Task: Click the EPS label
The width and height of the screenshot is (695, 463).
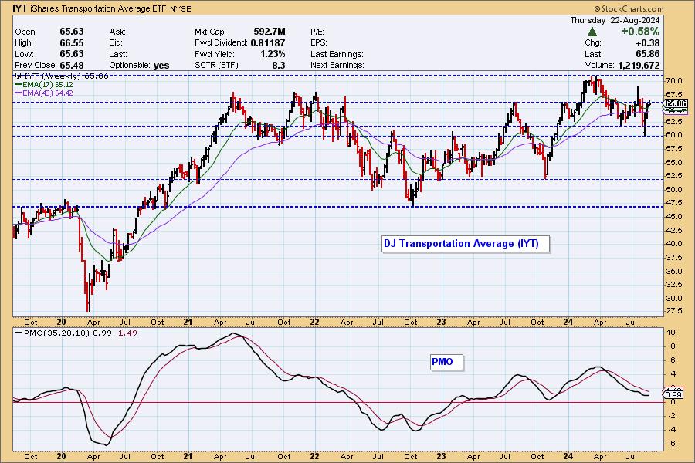Action: point(319,43)
